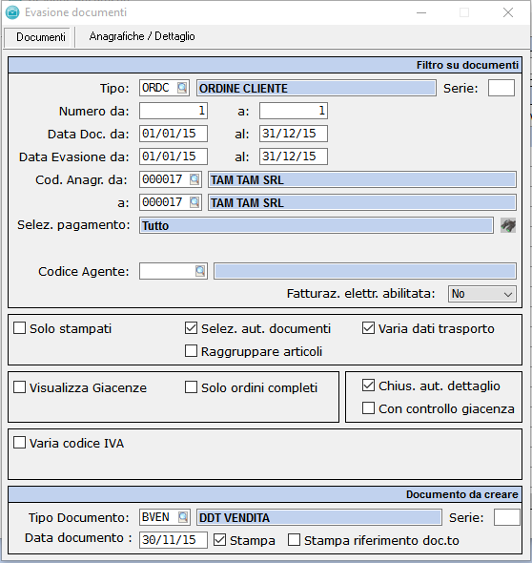
Task: Focus the Data documento date field
Action: [x=174, y=540]
